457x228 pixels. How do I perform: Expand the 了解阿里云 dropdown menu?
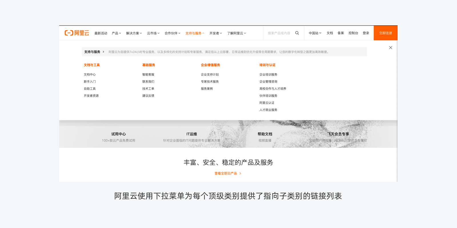[x=236, y=33]
